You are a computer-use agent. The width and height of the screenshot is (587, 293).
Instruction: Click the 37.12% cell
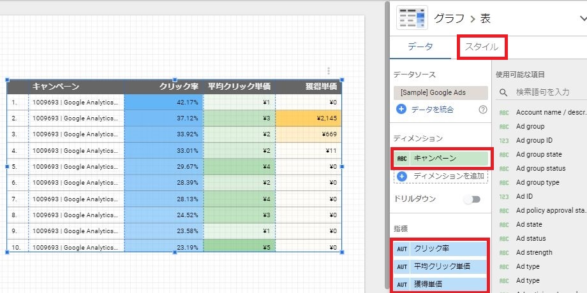[163, 118]
